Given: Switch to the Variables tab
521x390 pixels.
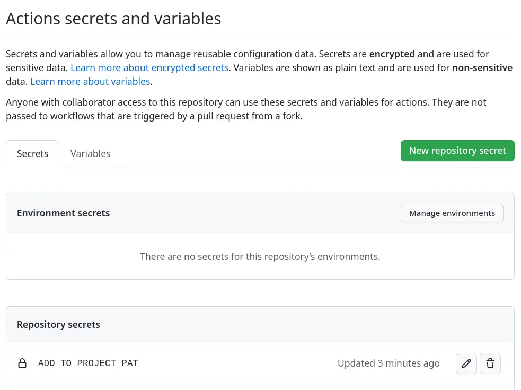Looking at the screenshot, I should (90, 153).
